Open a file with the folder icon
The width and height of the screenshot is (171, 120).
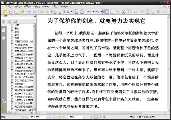point(5,12)
